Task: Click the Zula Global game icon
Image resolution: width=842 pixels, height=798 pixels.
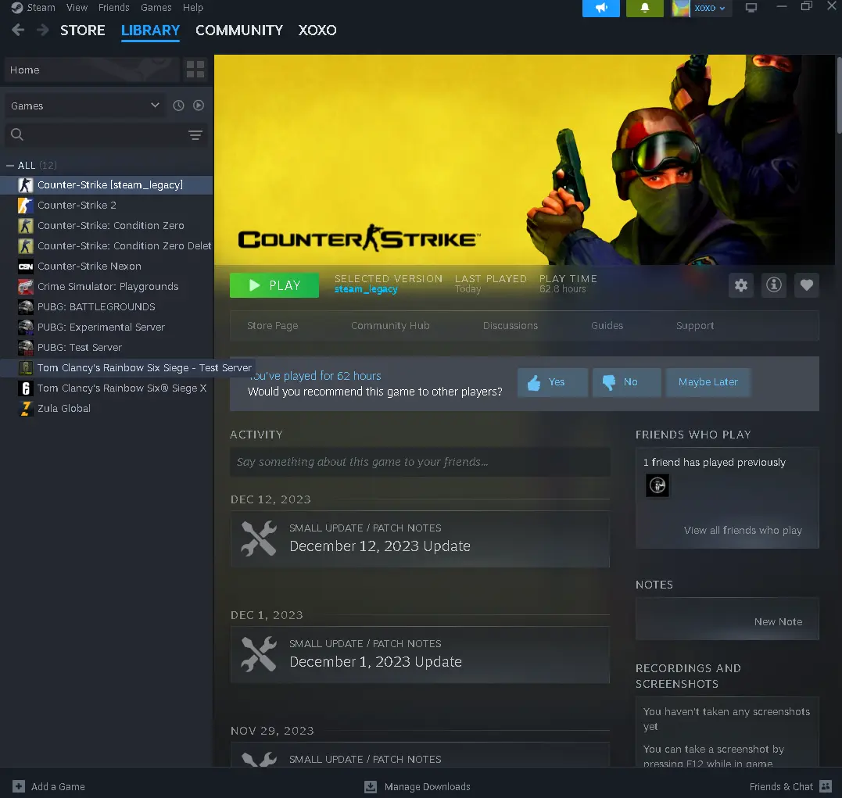Action: [x=26, y=408]
